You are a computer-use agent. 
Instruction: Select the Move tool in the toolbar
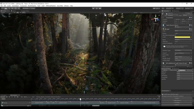(6, 8)
